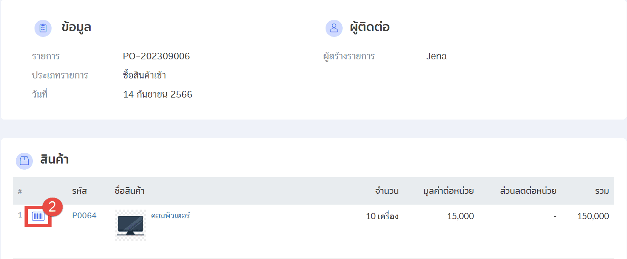Open the P0064 product code link

(84, 216)
